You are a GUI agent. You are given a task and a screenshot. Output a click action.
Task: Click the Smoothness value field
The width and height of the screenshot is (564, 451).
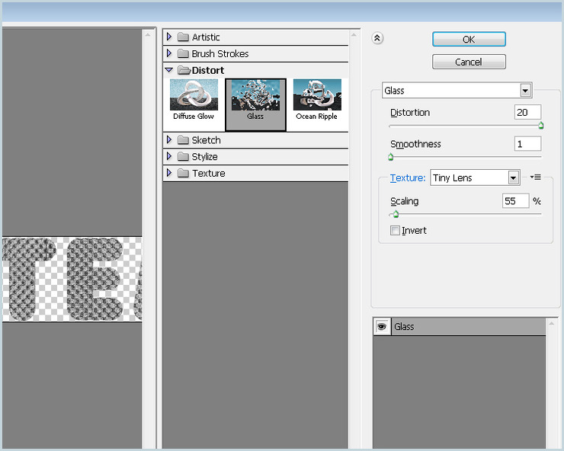[x=527, y=144]
